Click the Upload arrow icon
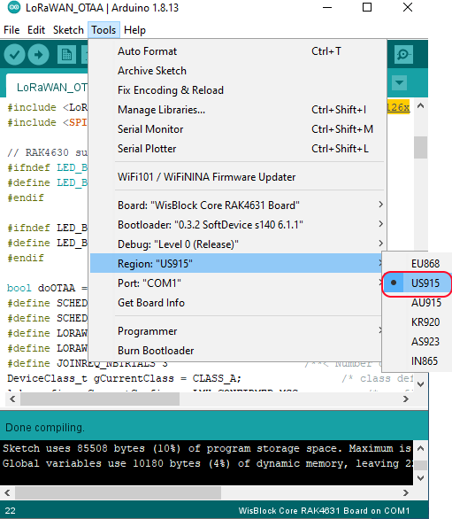 (x=39, y=54)
